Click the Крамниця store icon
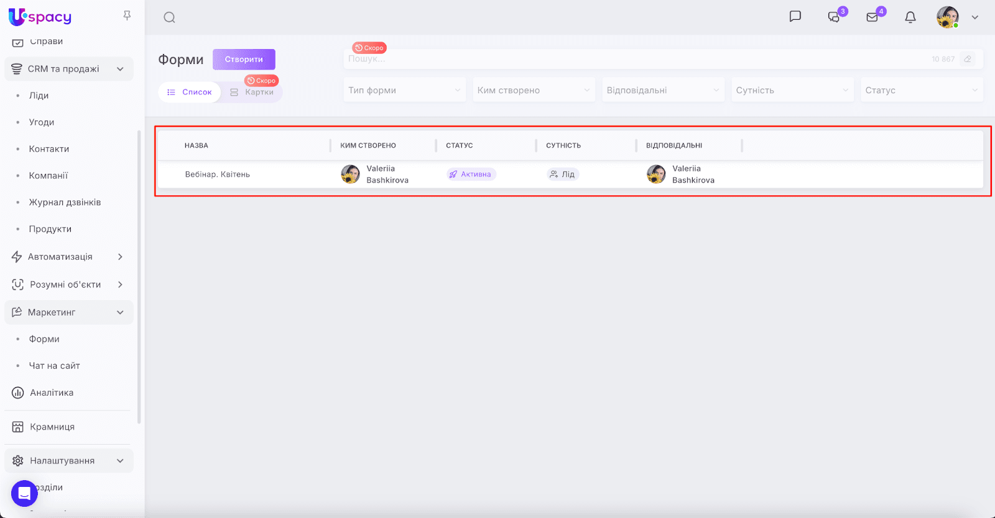Screen dimensions: 995x518 point(17,427)
